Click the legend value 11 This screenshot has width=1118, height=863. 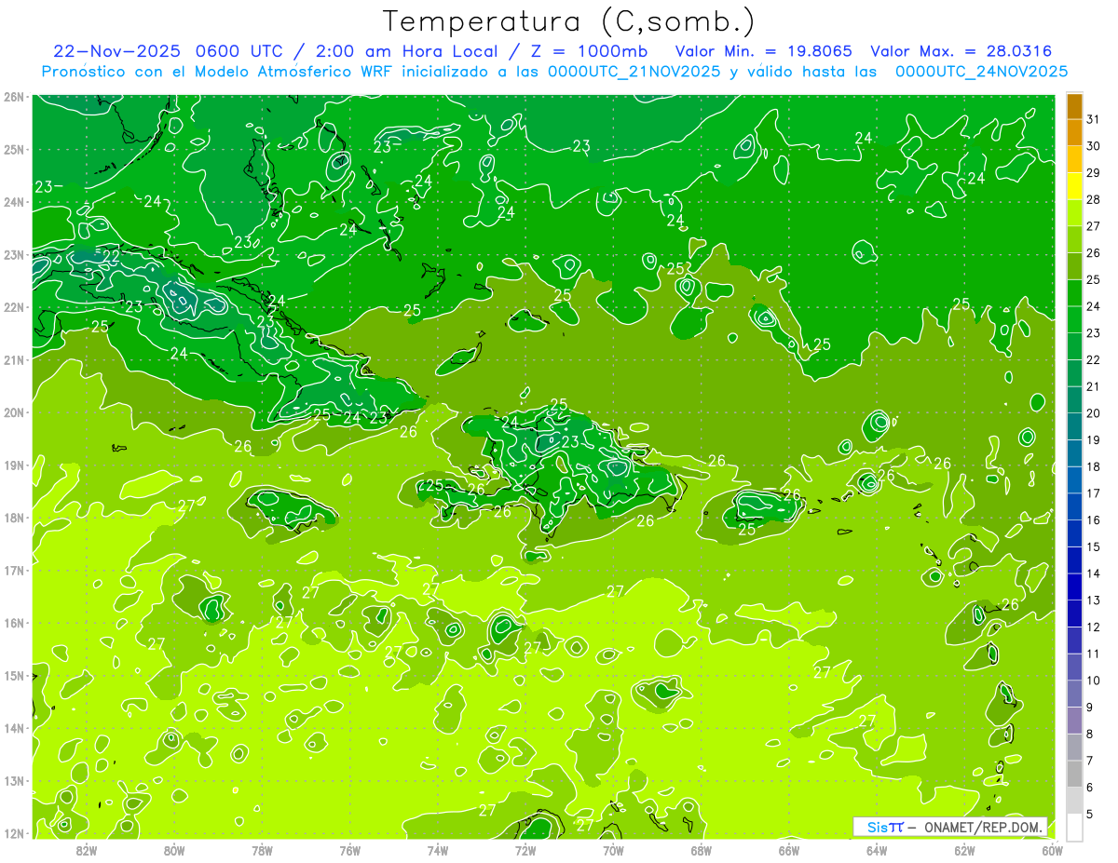1093,654
